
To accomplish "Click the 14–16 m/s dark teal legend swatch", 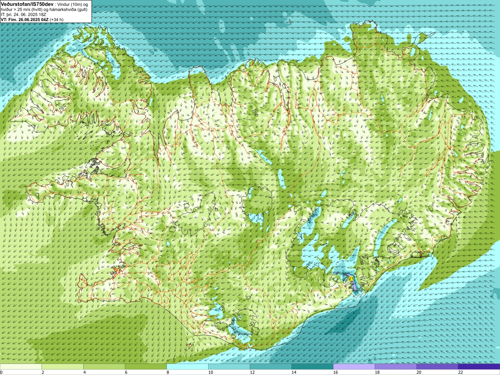I will pos(312,367).
